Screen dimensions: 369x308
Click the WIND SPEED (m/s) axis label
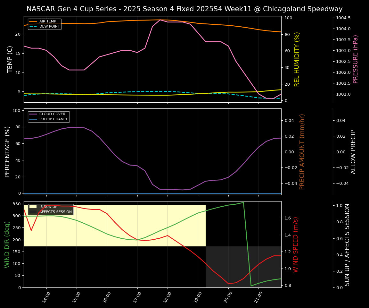click(x=296, y=244)
